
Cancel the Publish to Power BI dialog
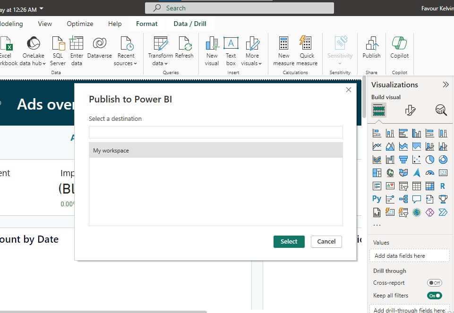(x=326, y=241)
